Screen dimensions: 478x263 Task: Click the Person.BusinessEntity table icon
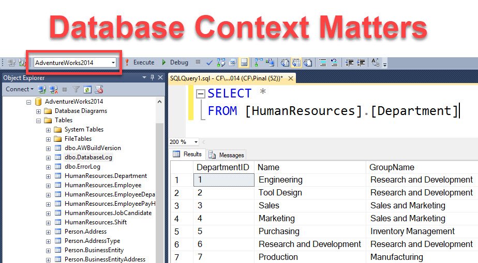pyautogui.click(x=58, y=250)
